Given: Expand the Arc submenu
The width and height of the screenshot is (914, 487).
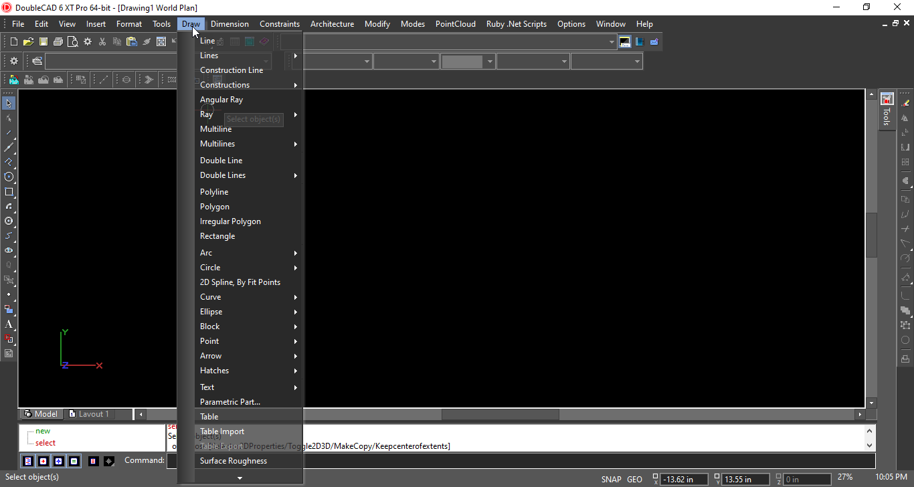Looking at the screenshot, I should [248, 253].
